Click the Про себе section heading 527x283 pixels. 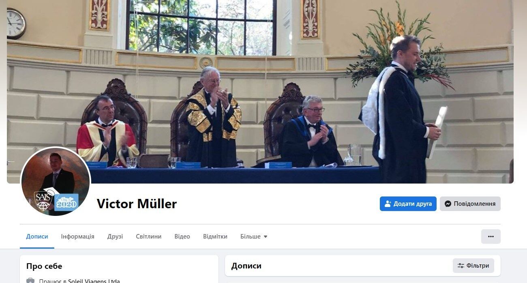44,266
